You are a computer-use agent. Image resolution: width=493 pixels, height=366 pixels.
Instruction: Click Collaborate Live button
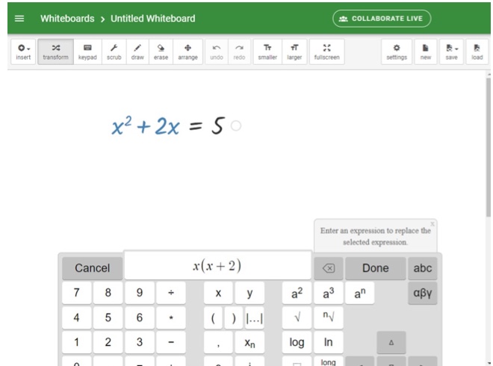pyautogui.click(x=382, y=19)
